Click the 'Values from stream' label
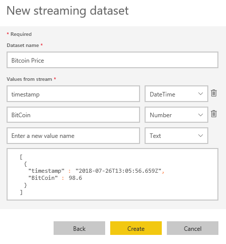Image resolution: width=226 pixels, height=244 pixels. tap(29, 79)
